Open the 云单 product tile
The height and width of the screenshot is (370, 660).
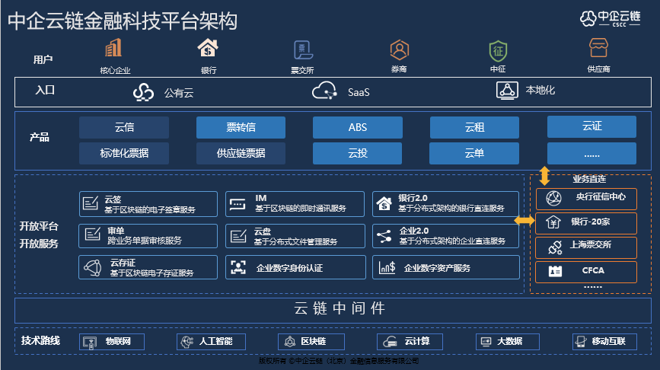[474, 153]
